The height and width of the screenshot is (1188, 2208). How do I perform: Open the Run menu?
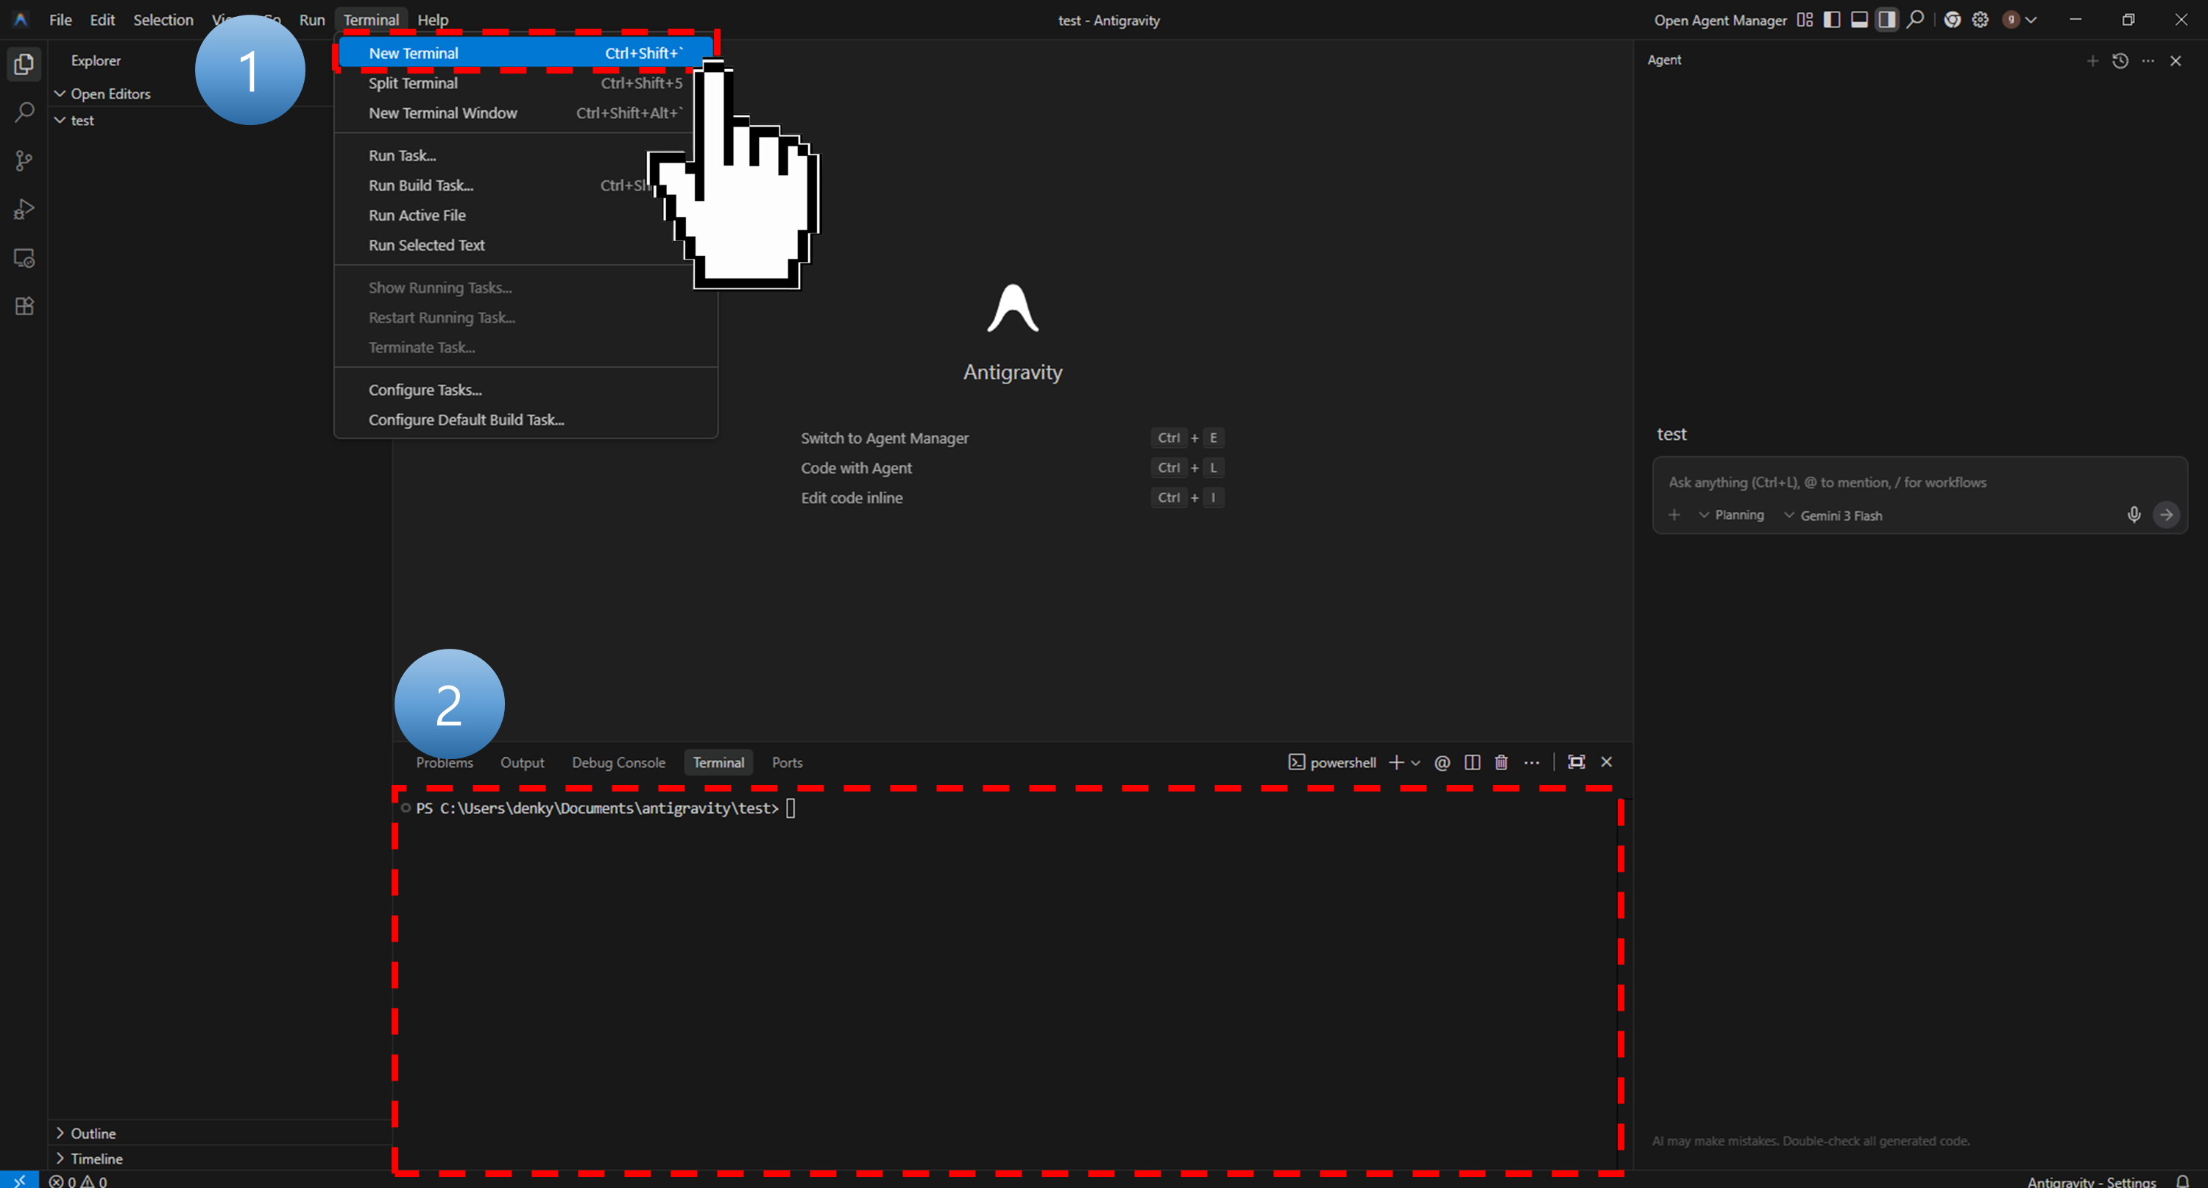tap(311, 20)
